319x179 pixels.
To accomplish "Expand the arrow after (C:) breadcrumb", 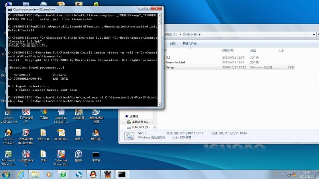I will point(180,35).
